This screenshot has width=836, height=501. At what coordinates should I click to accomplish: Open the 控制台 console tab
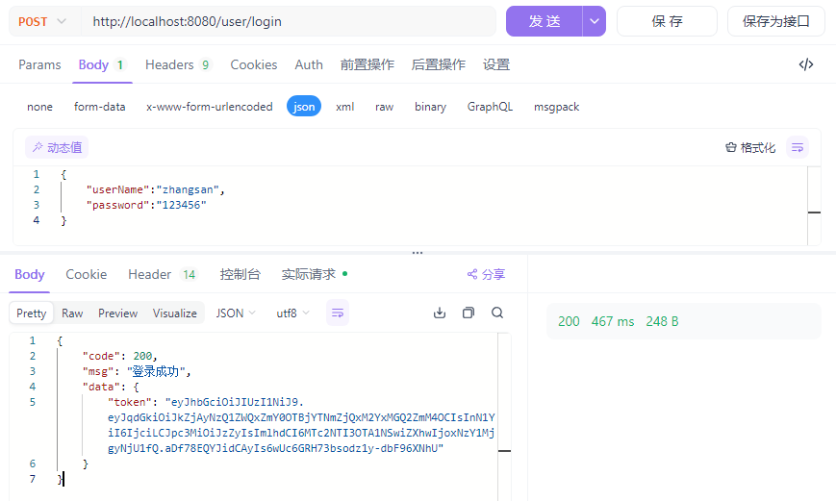tap(240, 275)
